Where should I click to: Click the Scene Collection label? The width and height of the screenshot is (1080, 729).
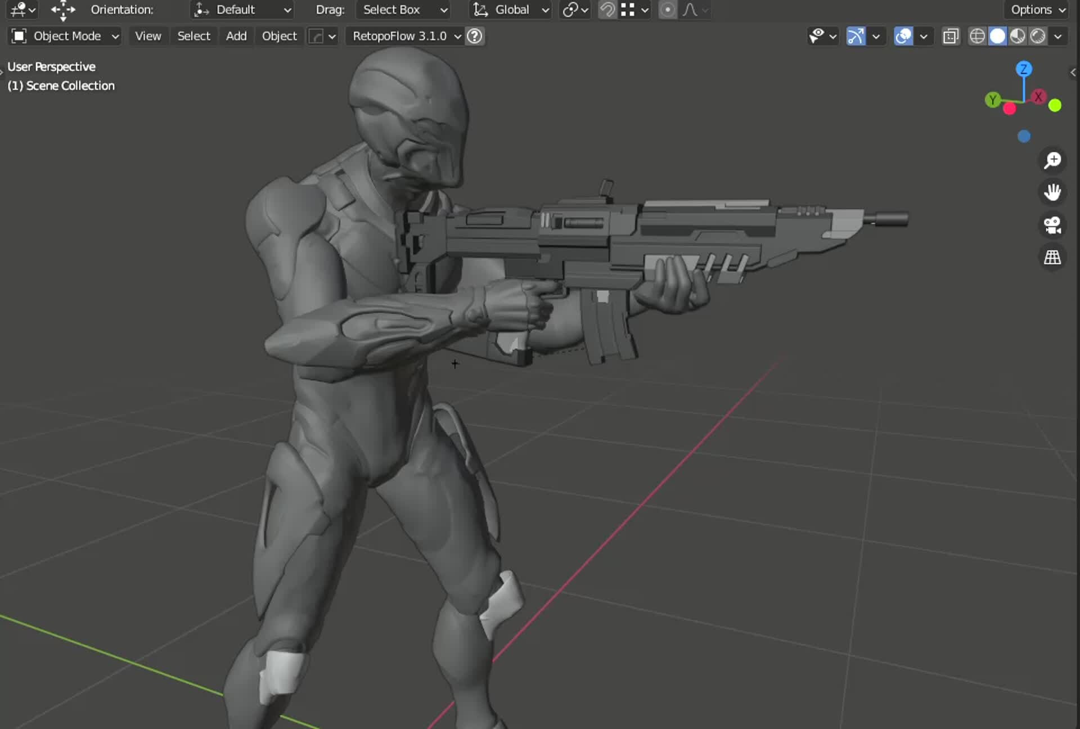[x=61, y=85]
